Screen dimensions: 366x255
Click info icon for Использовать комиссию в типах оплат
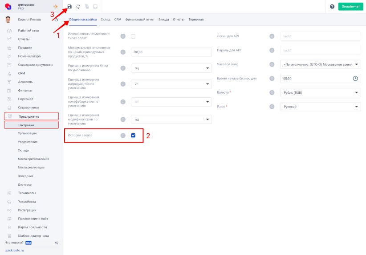(x=123, y=36)
